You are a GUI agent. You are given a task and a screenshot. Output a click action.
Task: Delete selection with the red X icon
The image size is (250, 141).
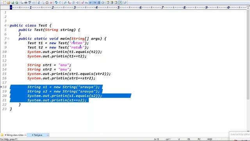point(51,3)
